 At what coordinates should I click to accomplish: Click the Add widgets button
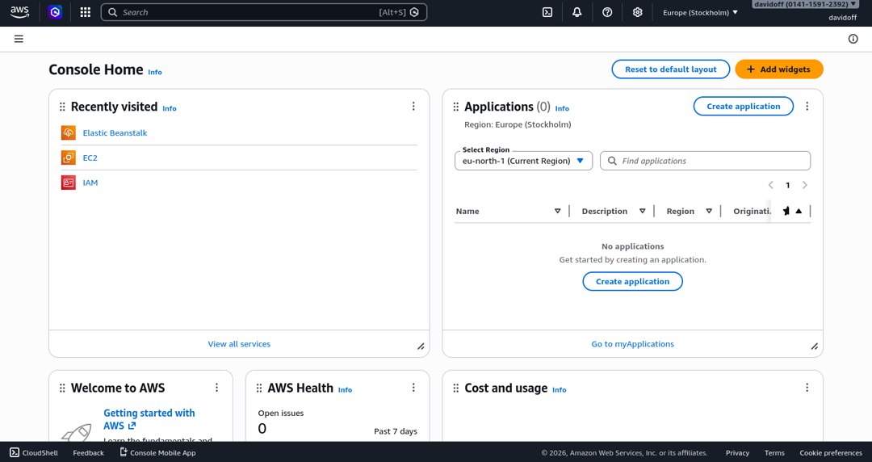pyautogui.click(x=779, y=69)
